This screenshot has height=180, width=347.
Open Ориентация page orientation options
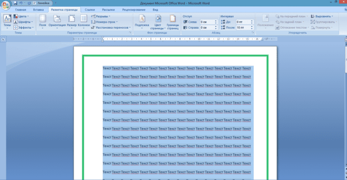tap(57, 21)
